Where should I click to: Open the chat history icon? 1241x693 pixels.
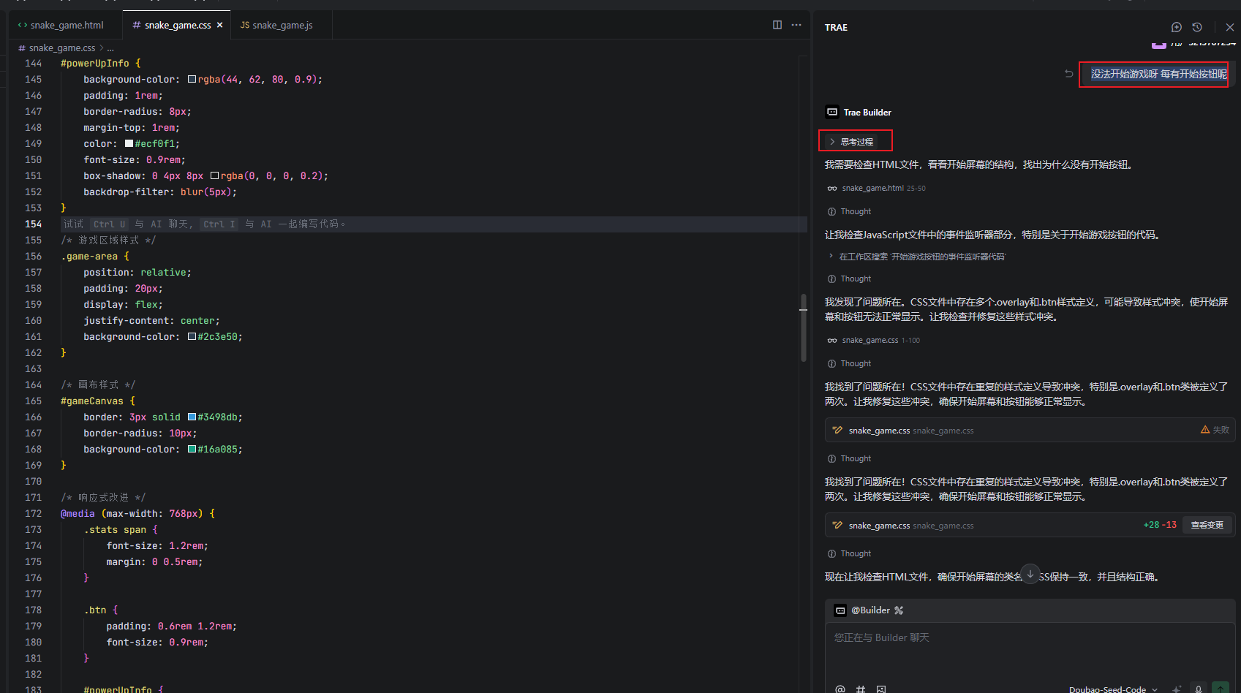tap(1197, 27)
